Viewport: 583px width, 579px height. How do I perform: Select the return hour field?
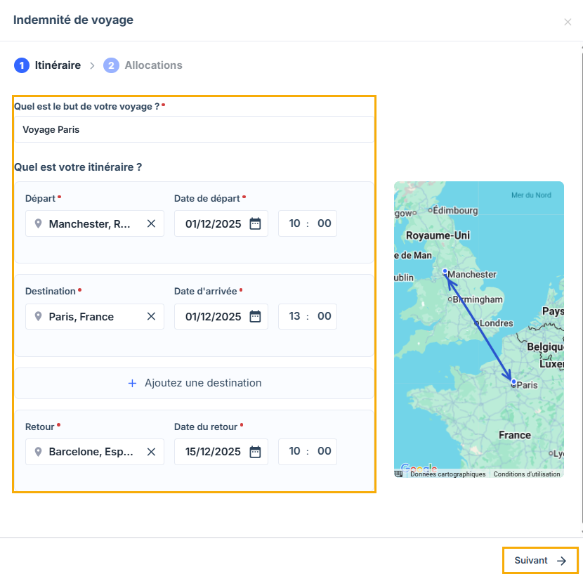[294, 451]
